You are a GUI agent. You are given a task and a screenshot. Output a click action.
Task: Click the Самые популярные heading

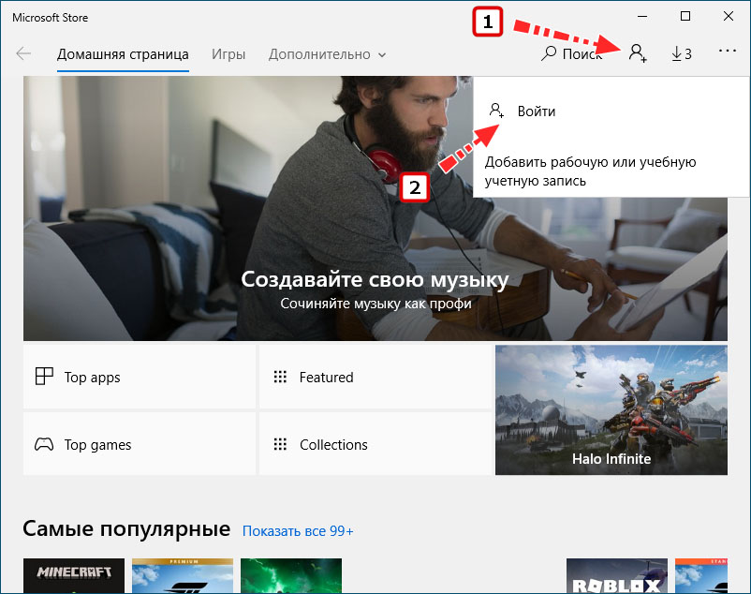click(x=126, y=528)
